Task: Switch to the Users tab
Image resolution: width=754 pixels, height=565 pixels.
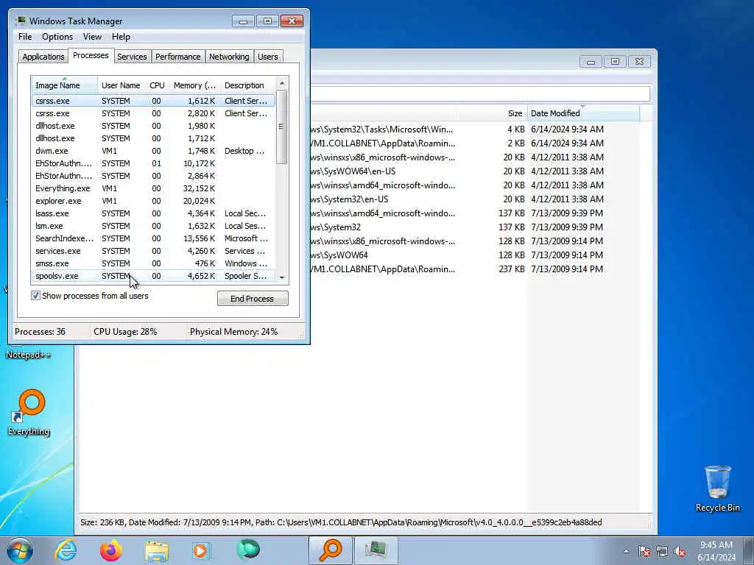Action: point(268,56)
